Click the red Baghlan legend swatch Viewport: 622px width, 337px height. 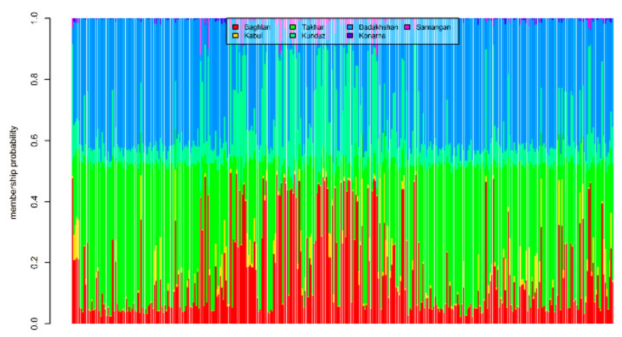point(235,27)
